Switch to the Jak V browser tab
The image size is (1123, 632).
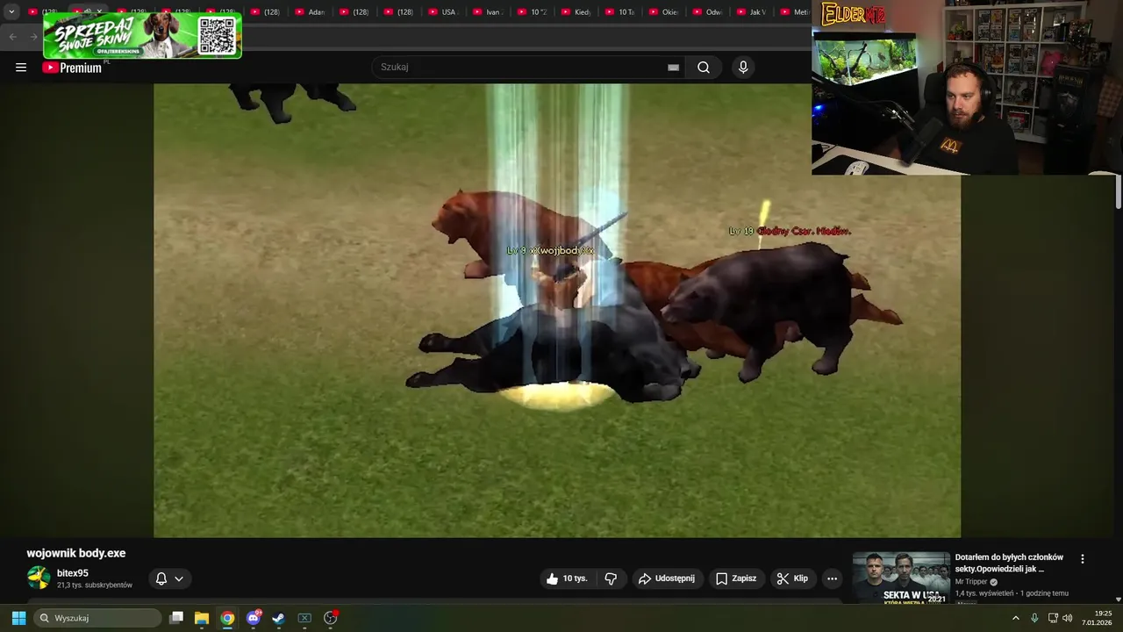[754, 12]
